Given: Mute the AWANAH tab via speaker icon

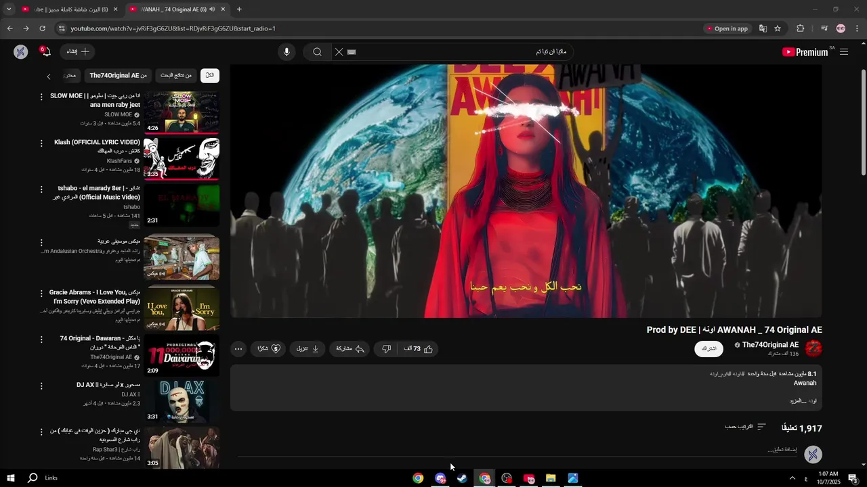Looking at the screenshot, I should pos(212,9).
